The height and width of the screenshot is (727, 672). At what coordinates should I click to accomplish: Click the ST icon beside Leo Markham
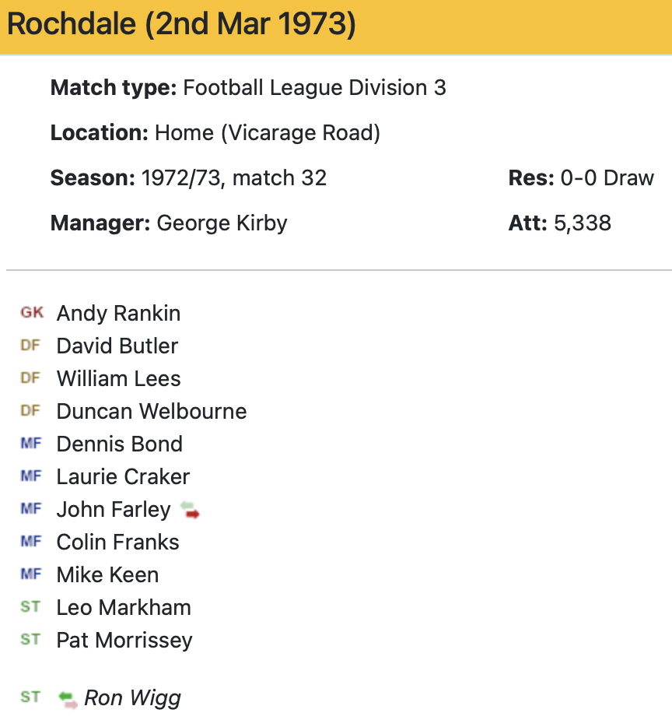point(30,607)
